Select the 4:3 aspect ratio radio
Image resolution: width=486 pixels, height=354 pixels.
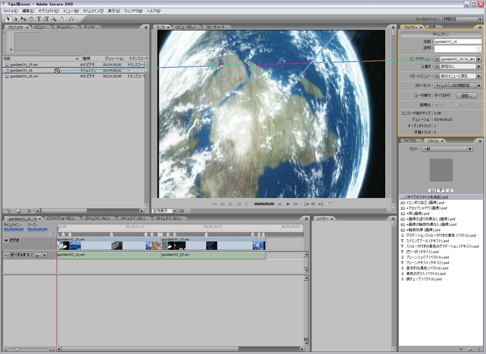click(437, 105)
